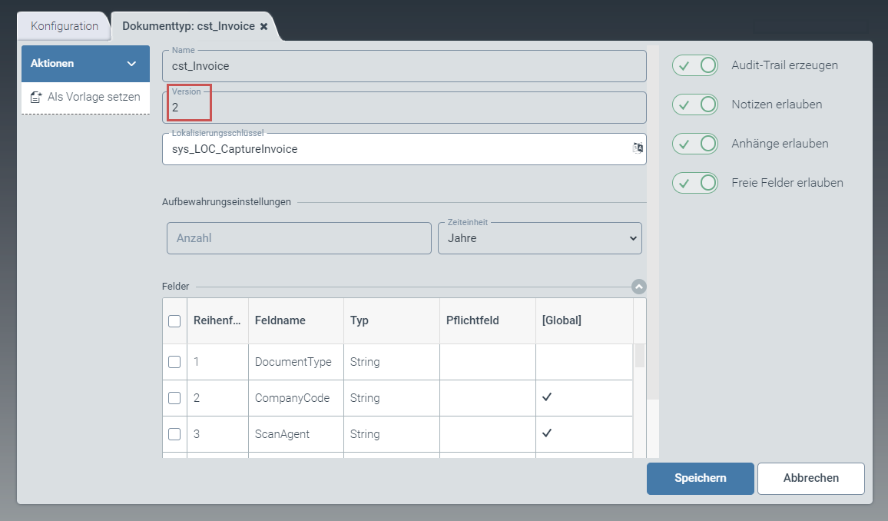Expand the Aktionen menu in the sidebar
This screenshot has height=521, width=888.
pyautogui.click(x=84, y=63)
